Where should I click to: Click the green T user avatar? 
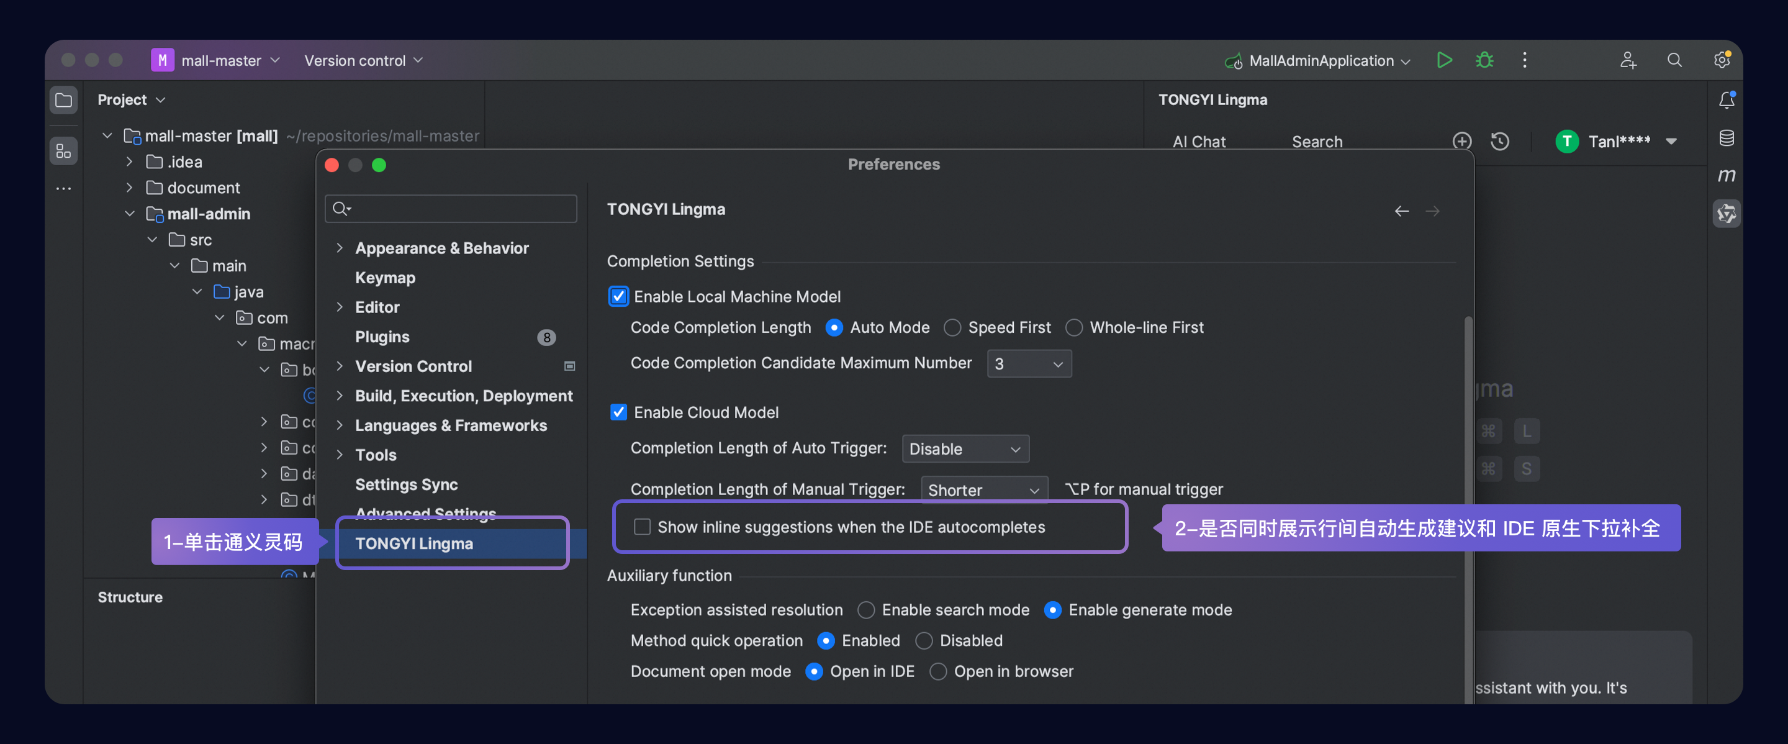(x=1566, y=142)
